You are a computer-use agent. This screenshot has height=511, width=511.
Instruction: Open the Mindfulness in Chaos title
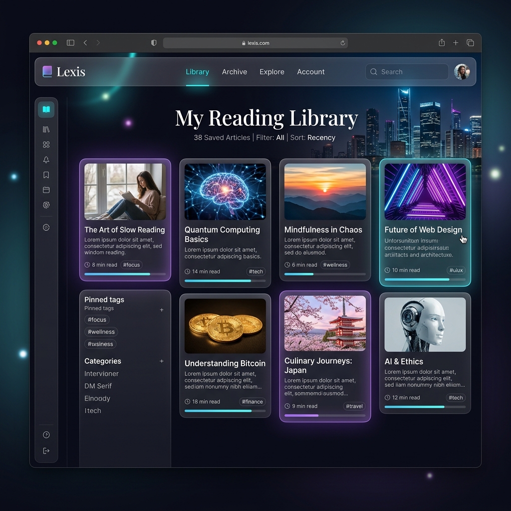pos(323,230)
